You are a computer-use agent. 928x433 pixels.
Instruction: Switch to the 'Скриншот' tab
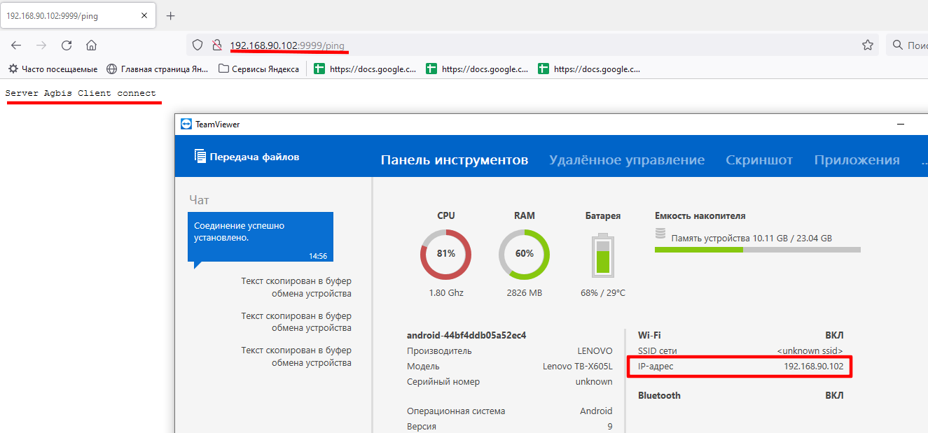[759, 160]
